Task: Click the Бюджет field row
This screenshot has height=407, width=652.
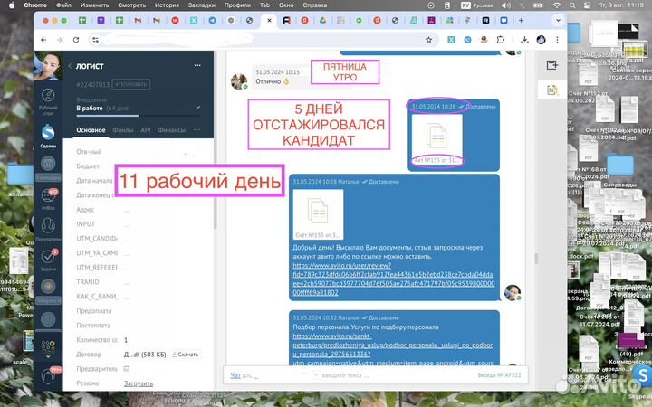Action: [x=138, y=166]
